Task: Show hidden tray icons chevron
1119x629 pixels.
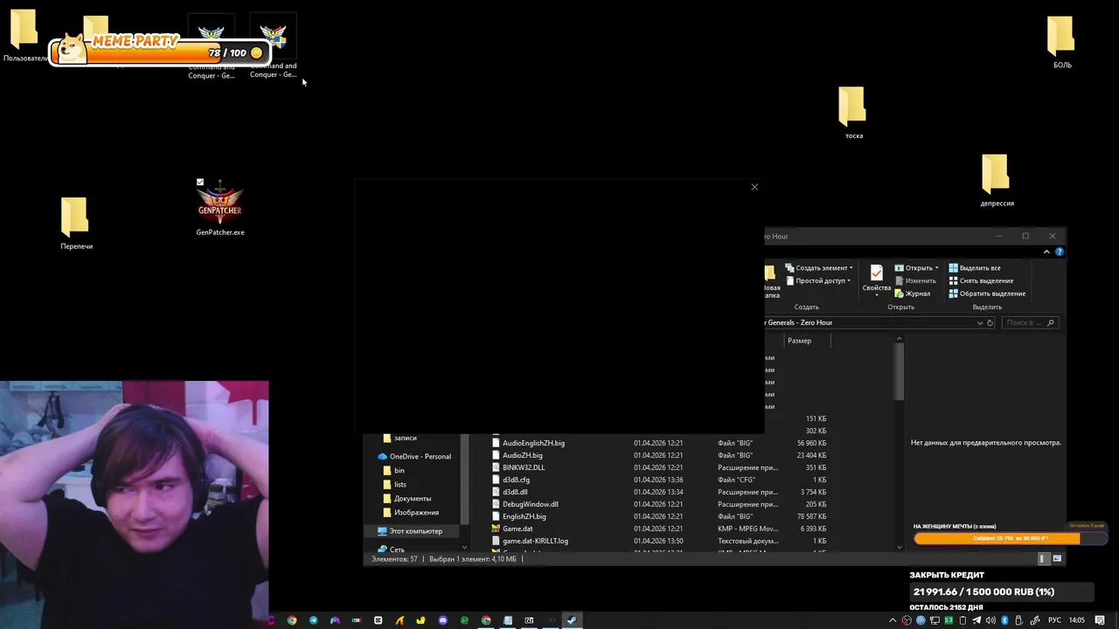Action: [893, 620]
